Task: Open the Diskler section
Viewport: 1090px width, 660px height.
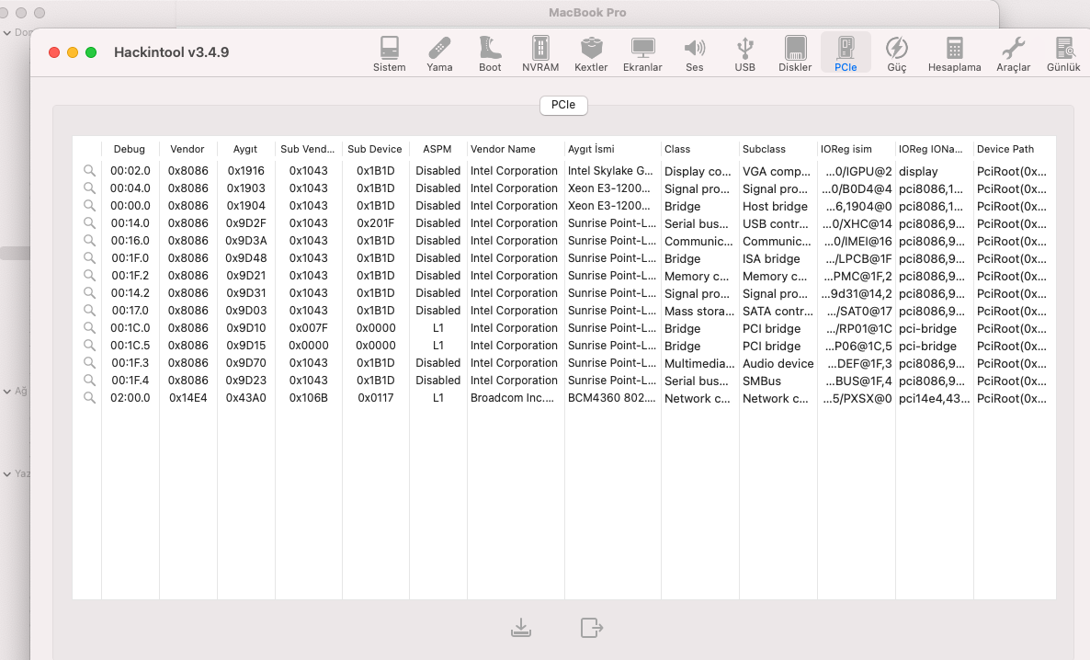Action: (x=795, y=53)
